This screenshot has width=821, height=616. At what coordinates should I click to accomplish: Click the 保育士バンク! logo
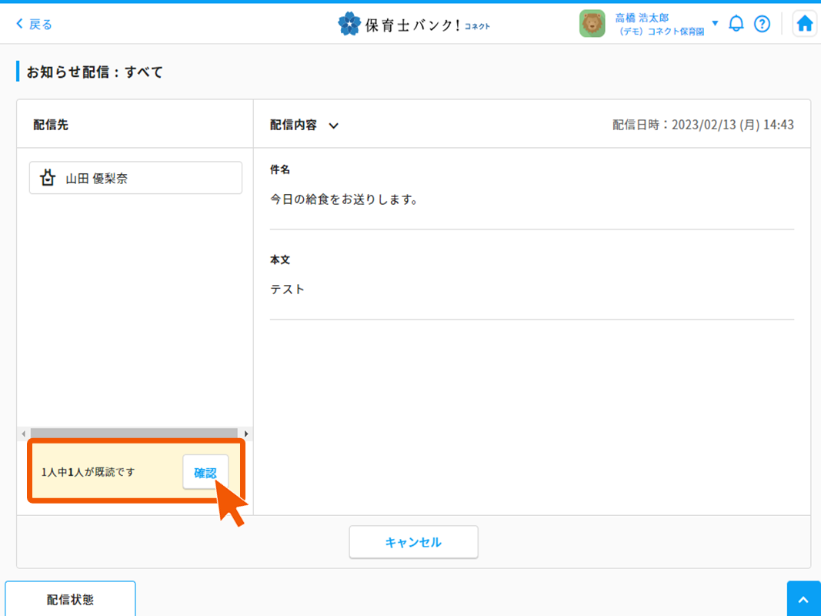(x=413, y=25)
